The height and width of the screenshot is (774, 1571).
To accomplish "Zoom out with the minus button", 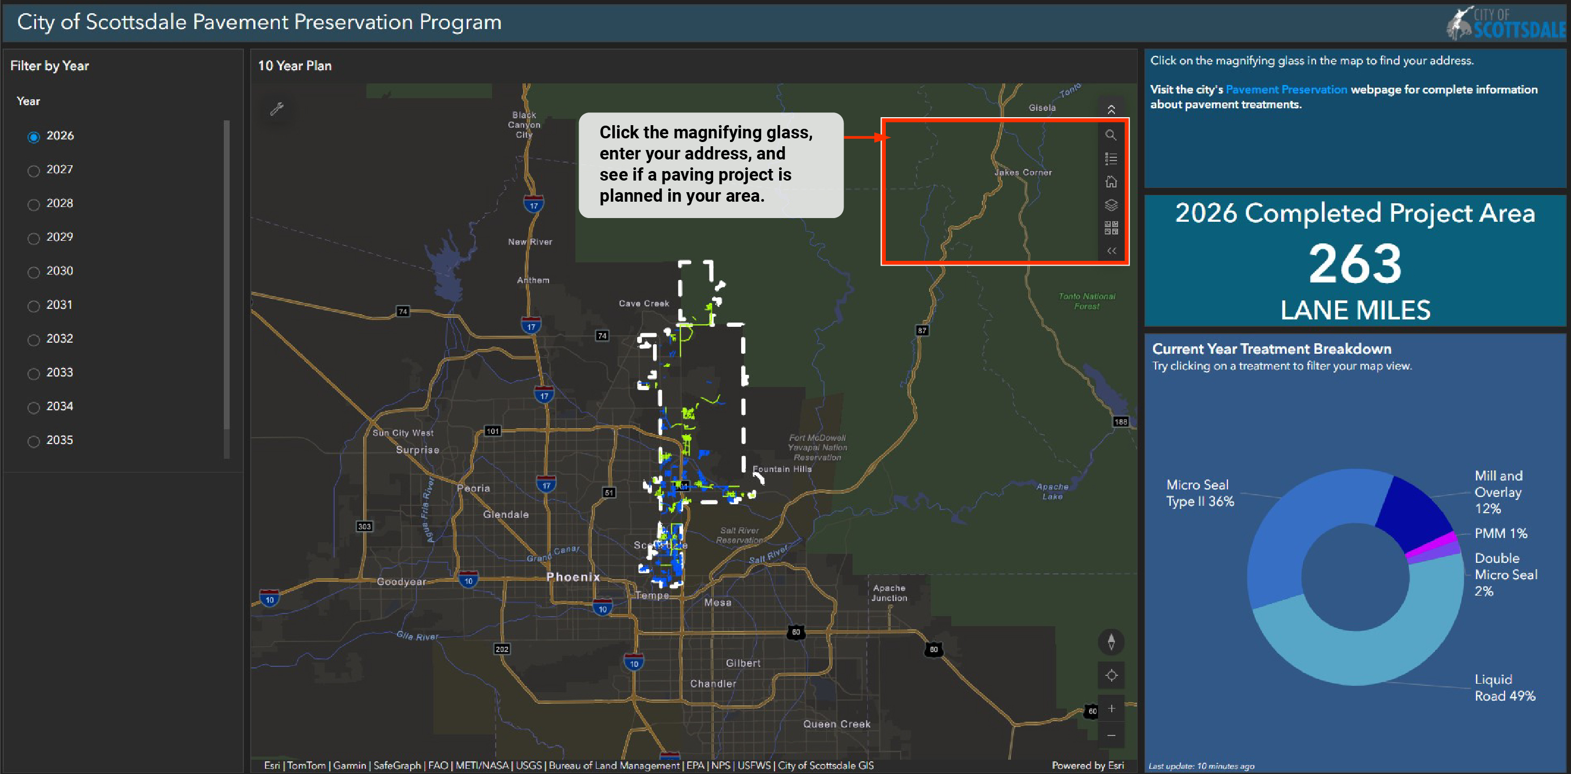I will point(1111,735).
